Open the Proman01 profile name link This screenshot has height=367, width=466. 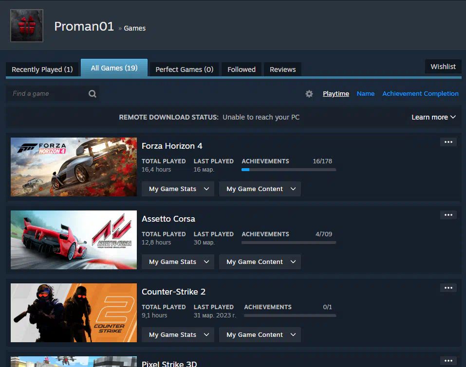tap(84, 26)
